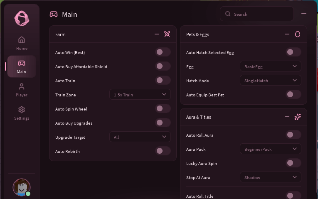Toggle Auto Buy Affordable Shield

coord(163,66)
